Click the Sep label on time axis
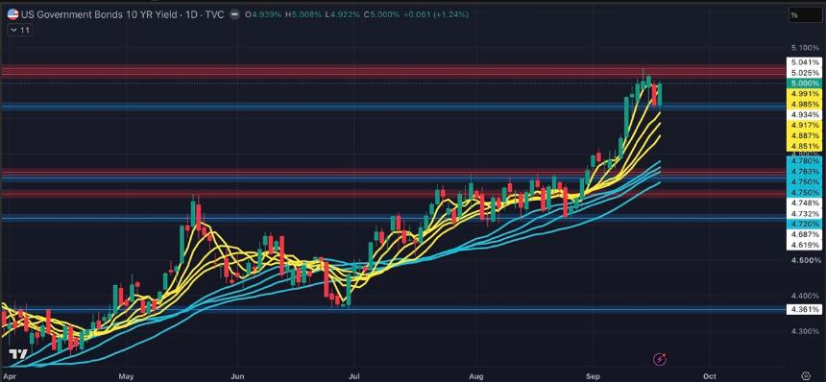This screenshot has width=826, height=382. click(x=593, y=376)
